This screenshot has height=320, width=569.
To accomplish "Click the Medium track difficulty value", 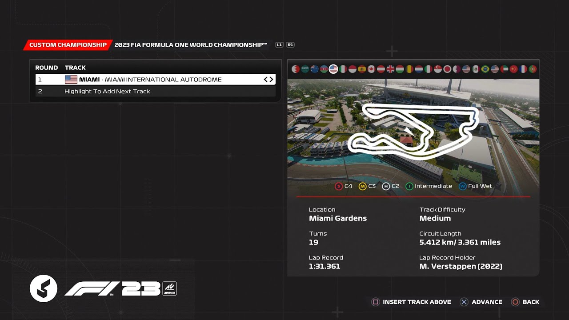I will [x=435, y=218].
